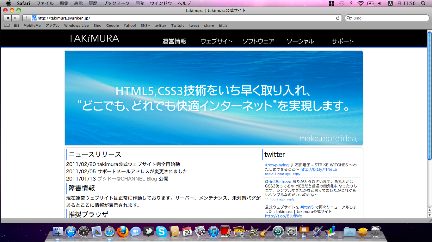432x242 pixels.
Task: Launch GarageBand guitar icon in Dock
Action: pyautogui.click(x=265, y=232)
